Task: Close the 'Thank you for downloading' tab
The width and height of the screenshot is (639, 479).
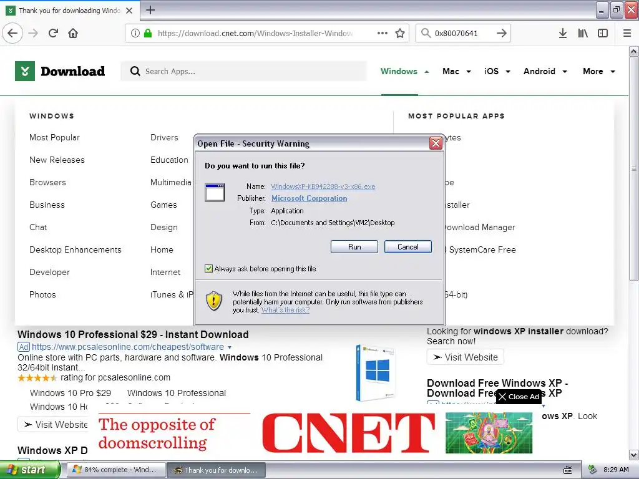Action: [129, 11]
